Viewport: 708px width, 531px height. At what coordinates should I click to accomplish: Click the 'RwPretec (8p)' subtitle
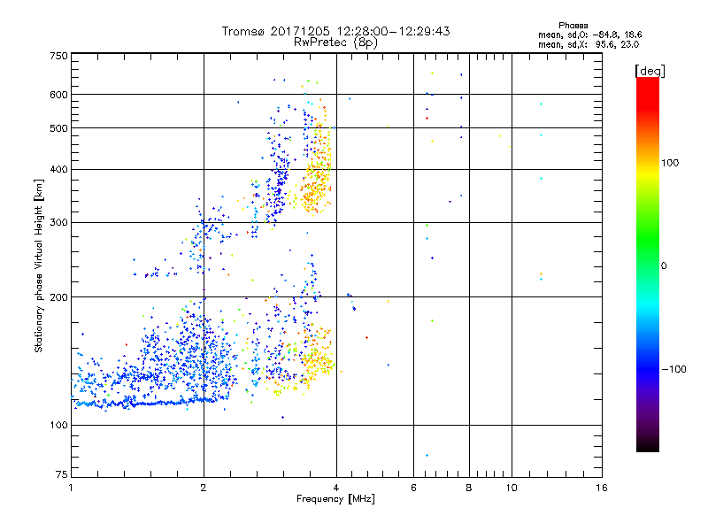335,42
